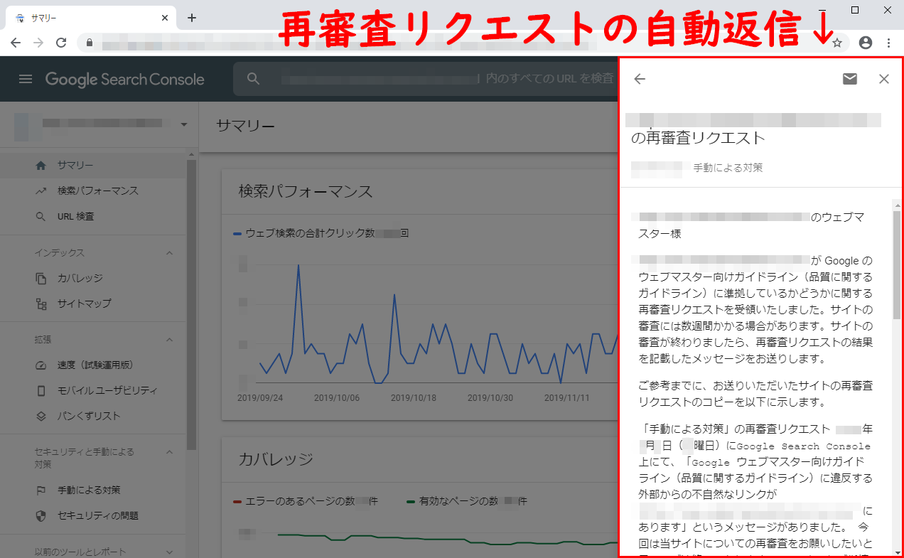Click the エラーのあるページの数 legend
The height and width of the screenshot is (558, 904).
306,501
